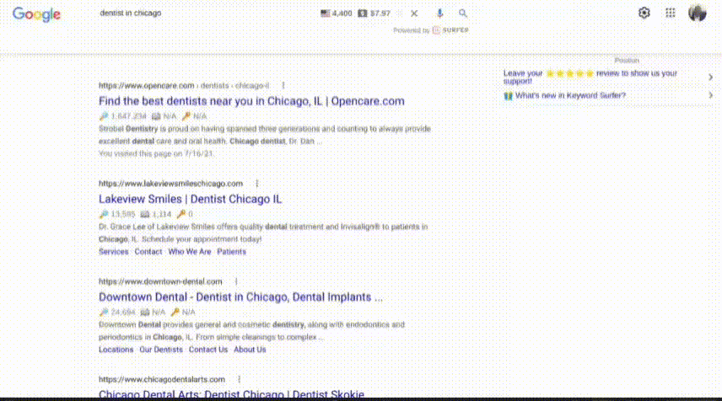722x401 pixels.
Task: Click 'Our Dentists' sitelink
Action: pyautogui.click(x=161, y=350)
